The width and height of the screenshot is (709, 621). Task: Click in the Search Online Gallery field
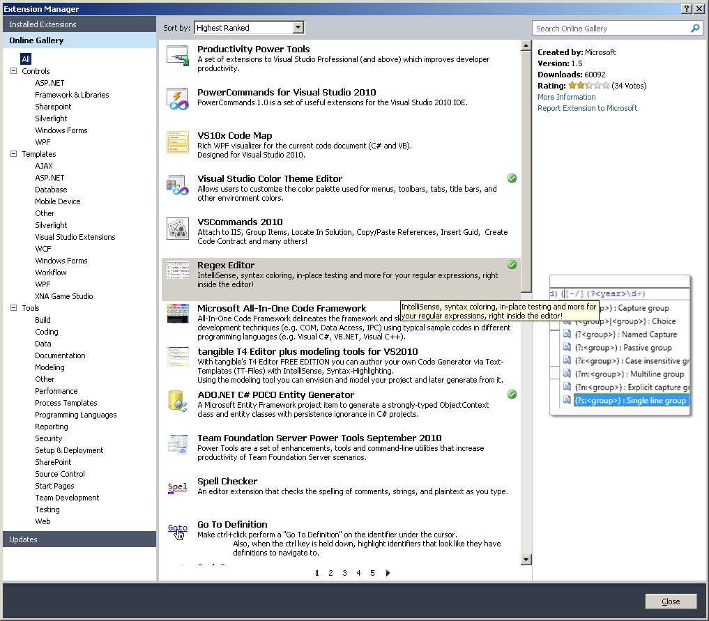[x=612, y=29]
